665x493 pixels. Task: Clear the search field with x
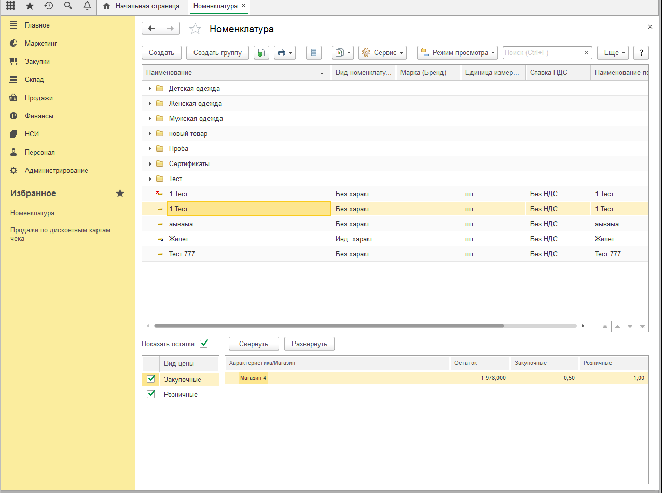[586, 52]
